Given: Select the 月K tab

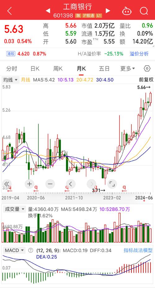Looking at the screenshot, I should [81, 69].
